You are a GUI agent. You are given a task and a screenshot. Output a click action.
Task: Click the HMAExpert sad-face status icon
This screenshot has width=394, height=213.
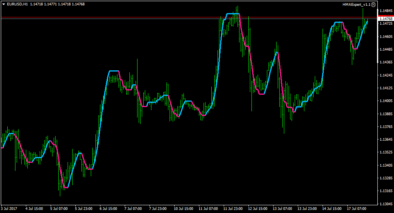tap(374, 5)
